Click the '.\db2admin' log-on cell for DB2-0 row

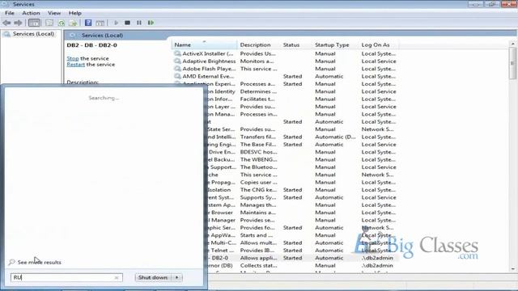[377, 258]
